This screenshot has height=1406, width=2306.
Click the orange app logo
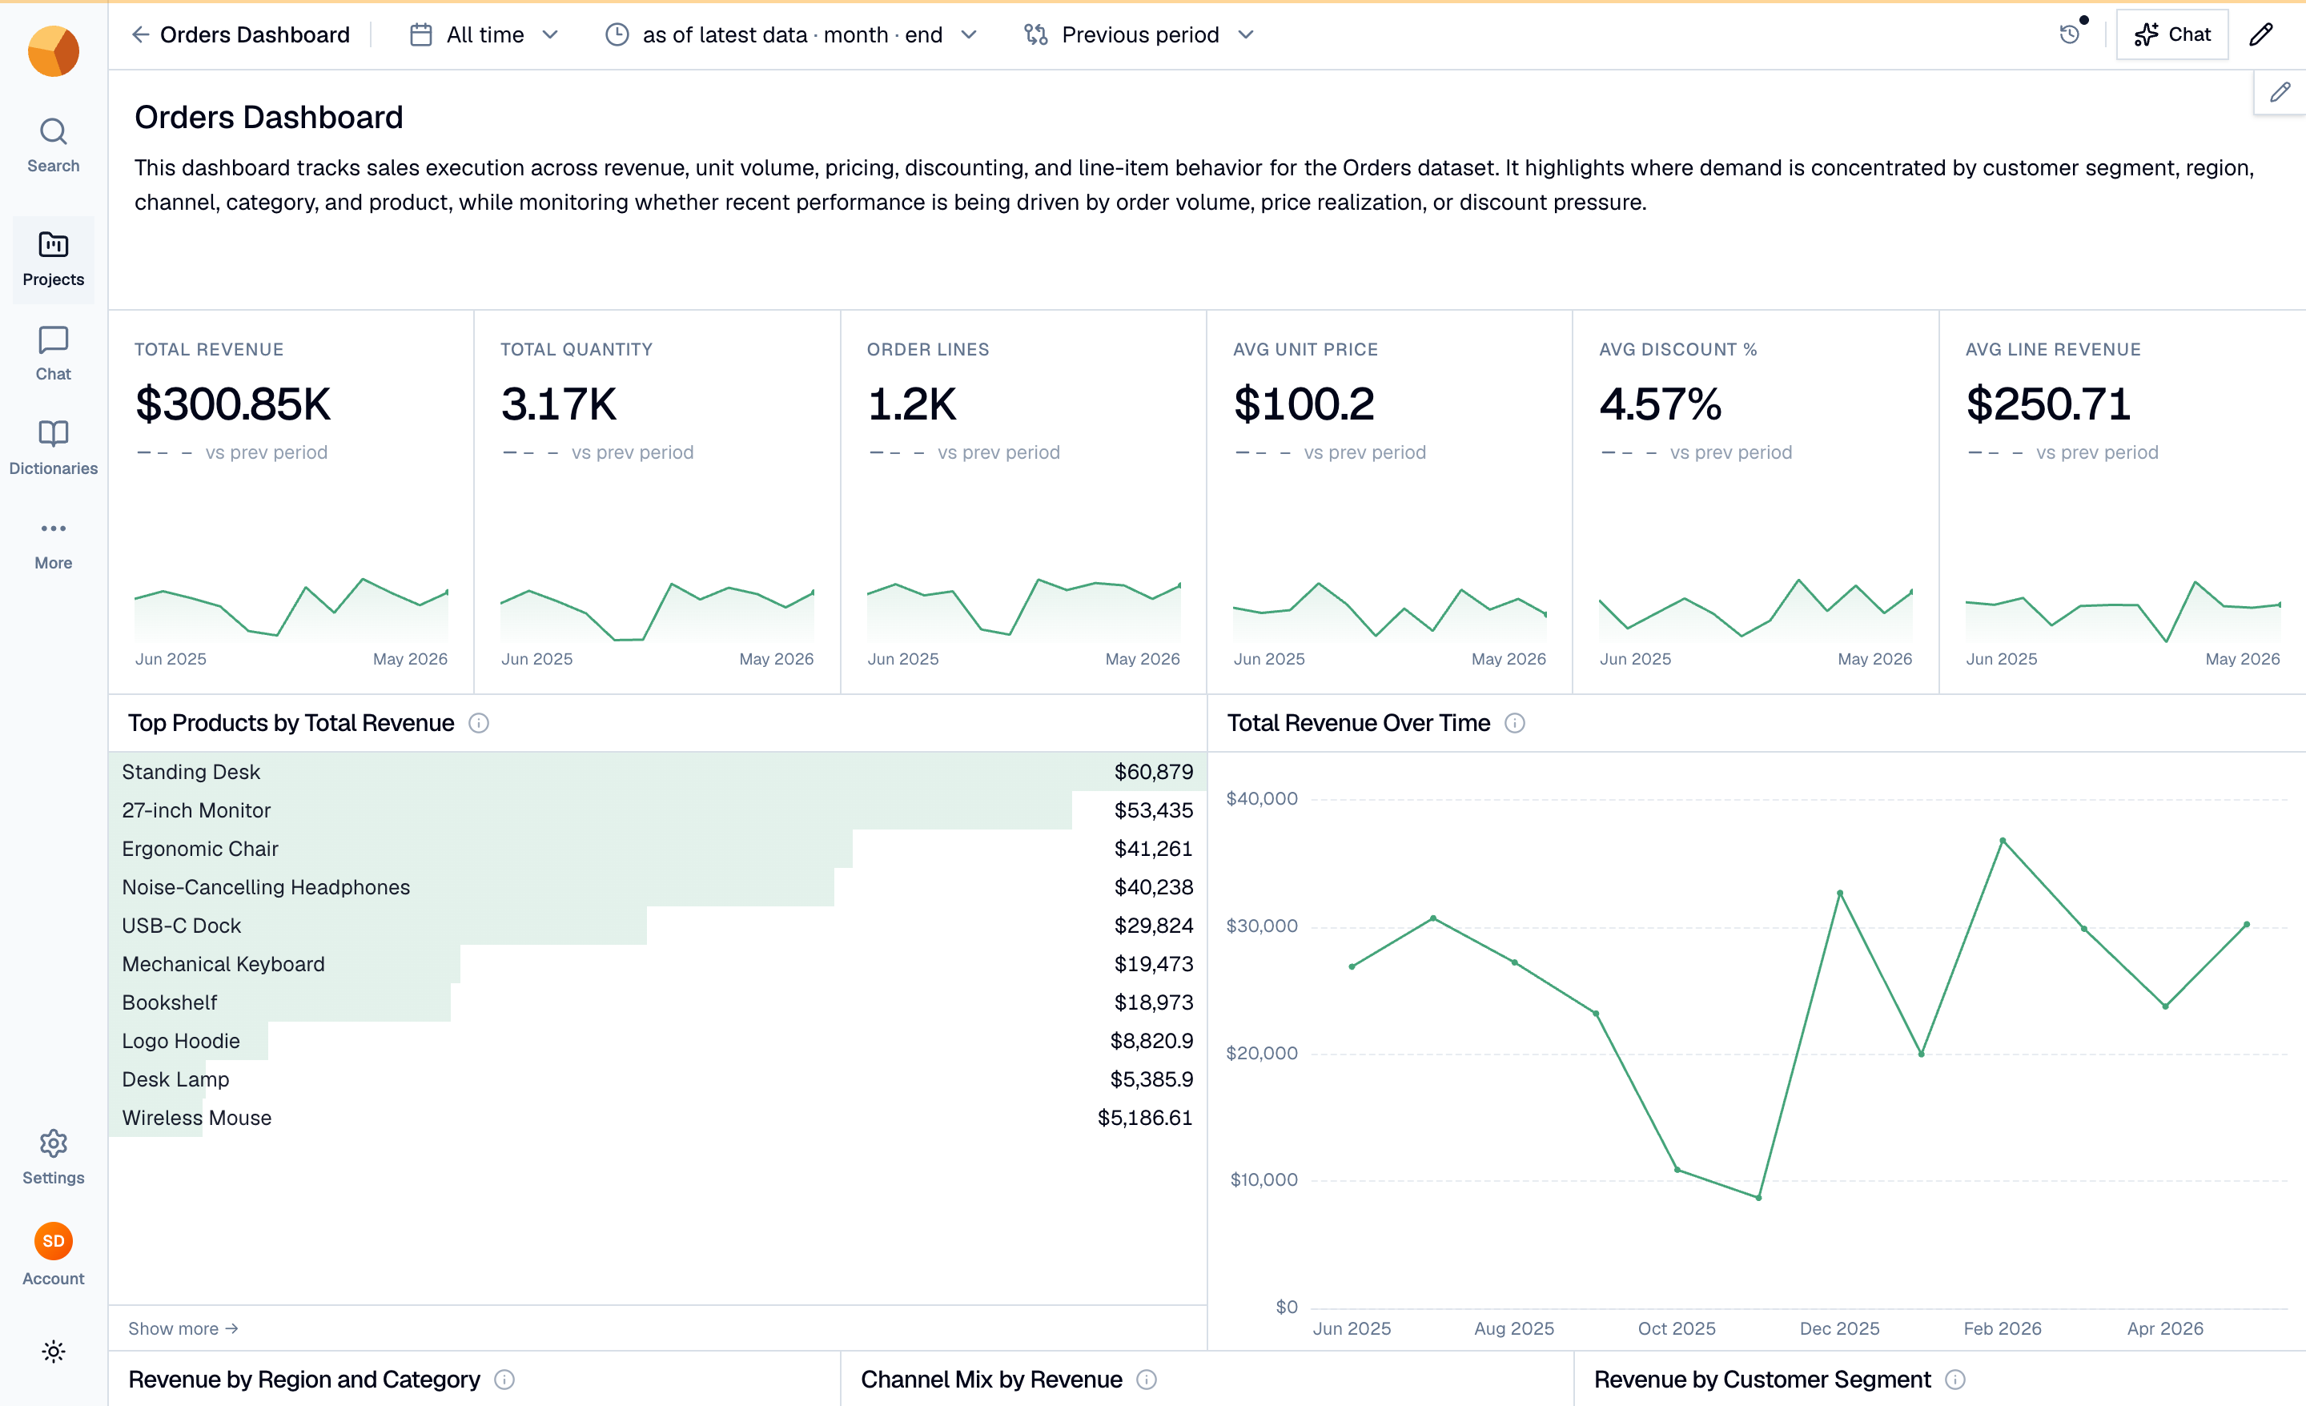click(x=54, y=50)
